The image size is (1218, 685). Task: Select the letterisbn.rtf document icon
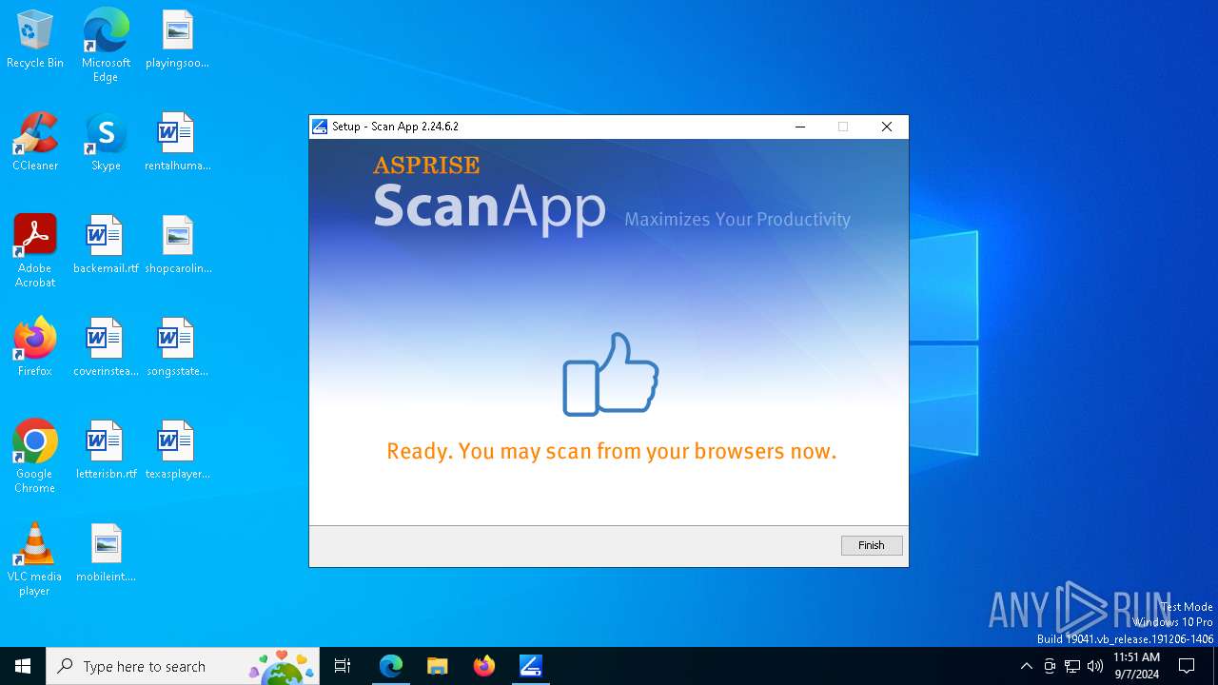pos(106,451)
